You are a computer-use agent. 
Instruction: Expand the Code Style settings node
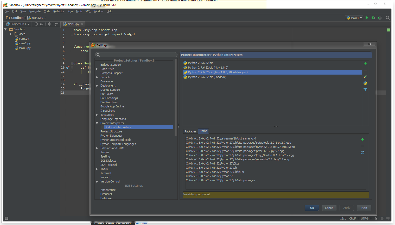97,69
